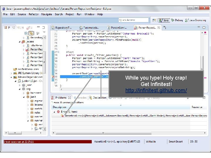Collapse the javaee package node
This screenshot has width=211, height=158.
(20, 42)
